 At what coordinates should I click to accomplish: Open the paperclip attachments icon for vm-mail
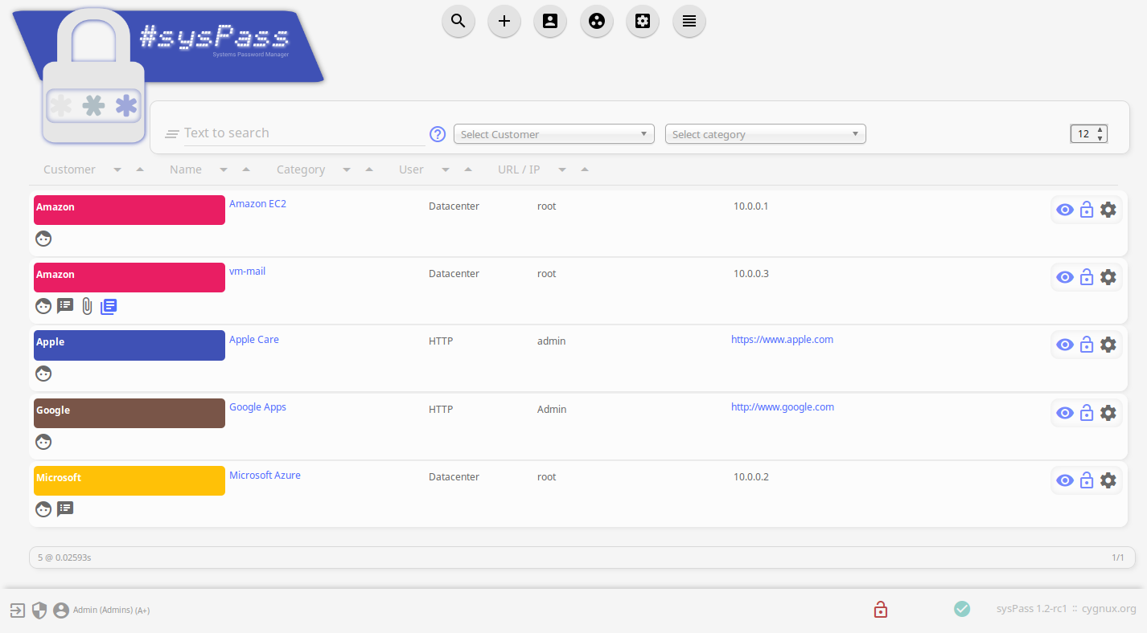87,306
